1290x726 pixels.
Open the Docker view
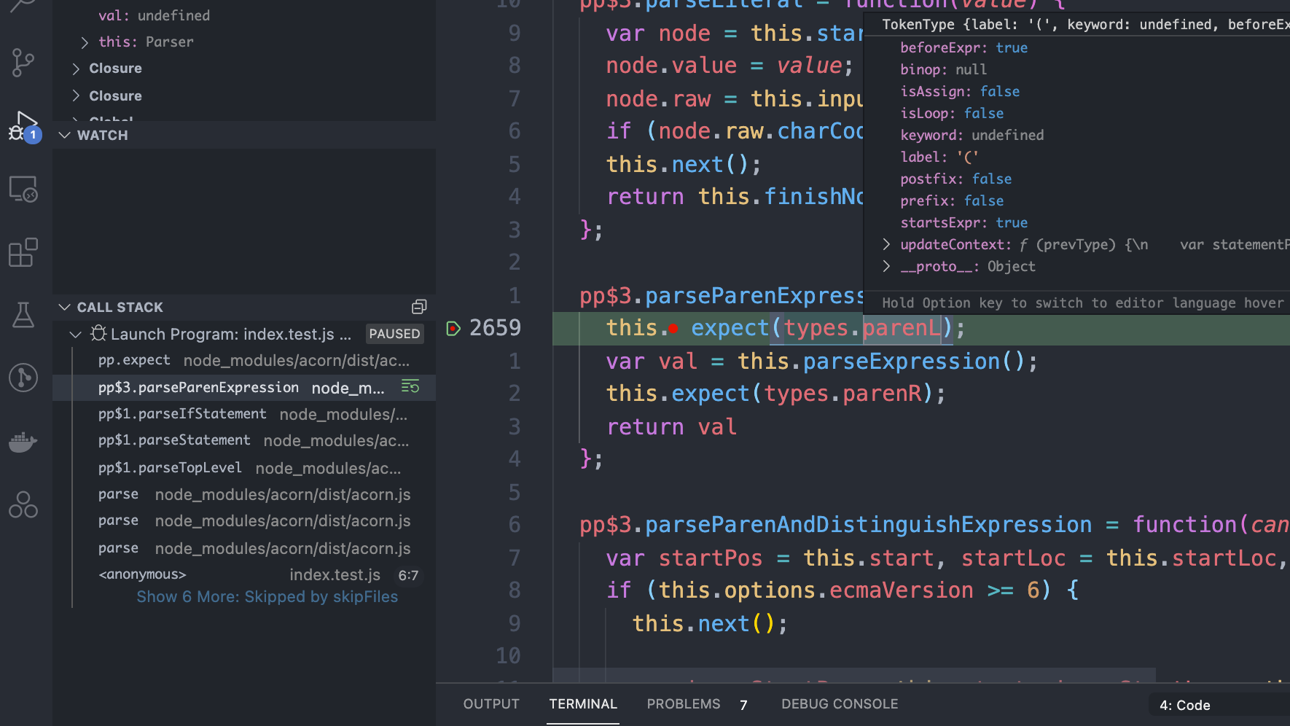tap(23, 442)
